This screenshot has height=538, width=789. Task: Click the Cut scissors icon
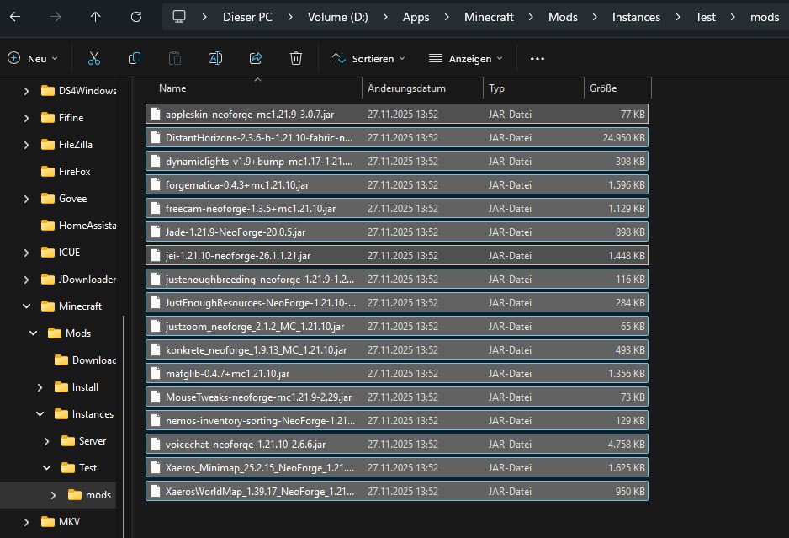point(94,58)
